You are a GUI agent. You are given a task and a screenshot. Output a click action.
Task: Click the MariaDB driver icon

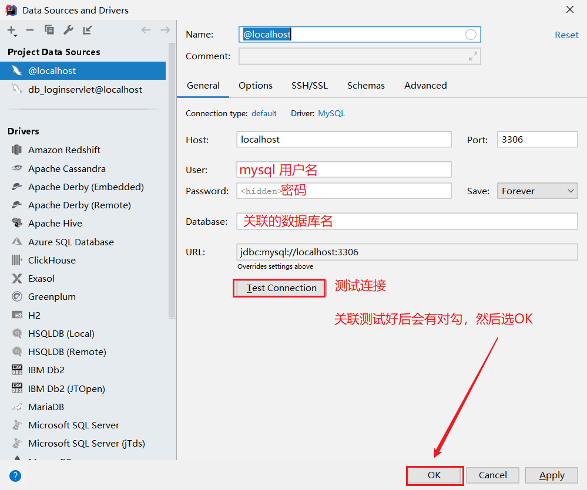pyautogui.click(x=17, y=407)
